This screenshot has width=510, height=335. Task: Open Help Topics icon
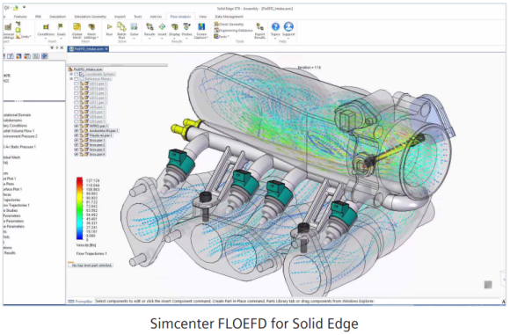click(x=275, y=26)
